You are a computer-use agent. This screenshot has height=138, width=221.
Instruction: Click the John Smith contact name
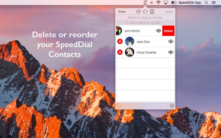tap(132, 31)
